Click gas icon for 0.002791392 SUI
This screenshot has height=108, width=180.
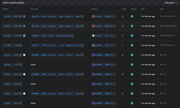[161, 36]
